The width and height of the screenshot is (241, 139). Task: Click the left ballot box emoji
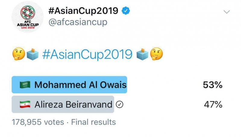[33, 54]
